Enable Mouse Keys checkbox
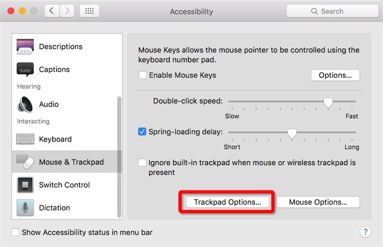 pyautogui.click(x=143, y=75)
